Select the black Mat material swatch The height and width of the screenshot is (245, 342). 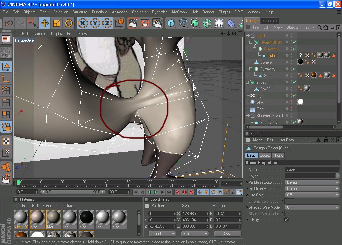[87, 219]
